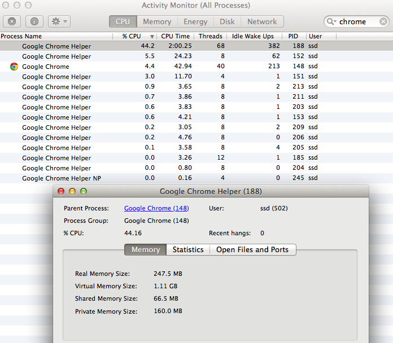Viewport: 393px width, 343px height.
Task: Select the Google Chrome app icon
Action: 14,67
